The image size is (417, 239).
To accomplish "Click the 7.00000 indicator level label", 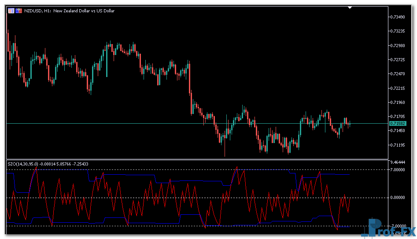I will click(x=399, y=169).
